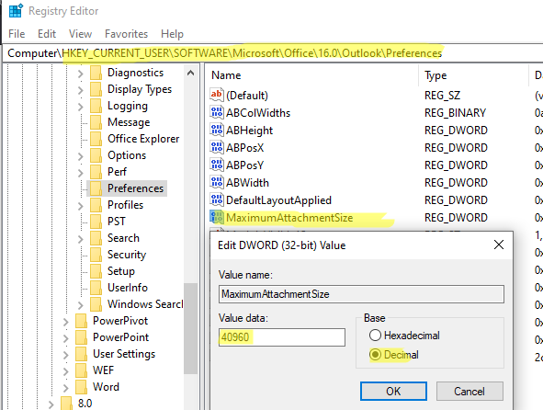Select the ABColWidths value name
543x410 pixels.
(258, 113)
